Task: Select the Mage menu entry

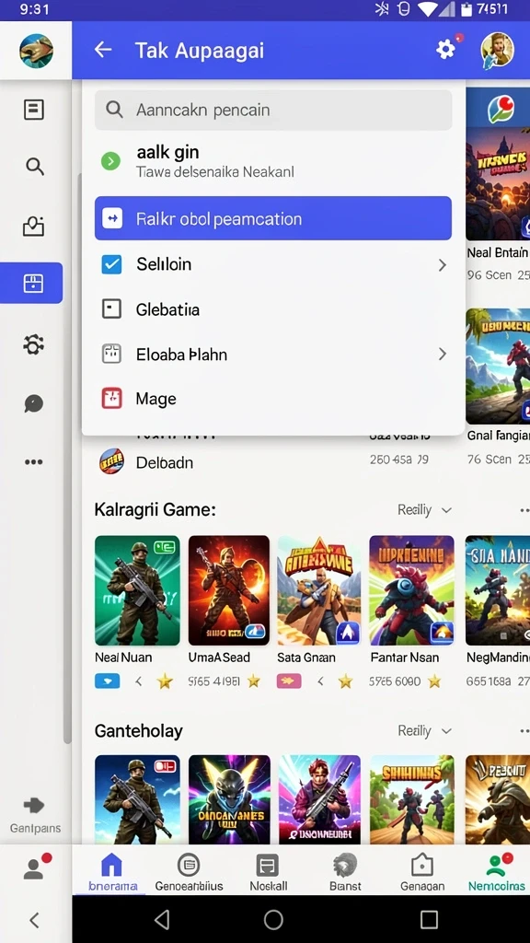Action: coord(272,398)
